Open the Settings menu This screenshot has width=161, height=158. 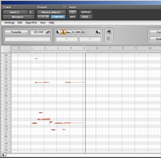10,23
